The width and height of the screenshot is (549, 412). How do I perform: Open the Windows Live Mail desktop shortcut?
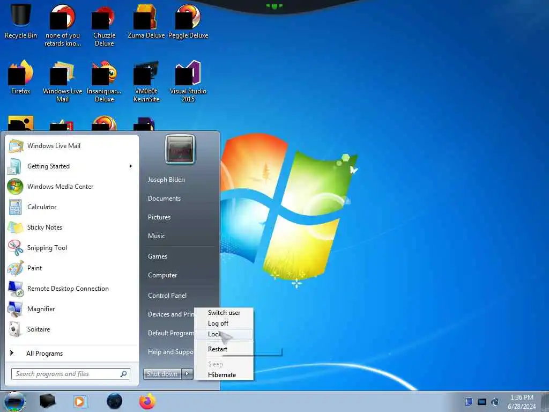[62, 82]
